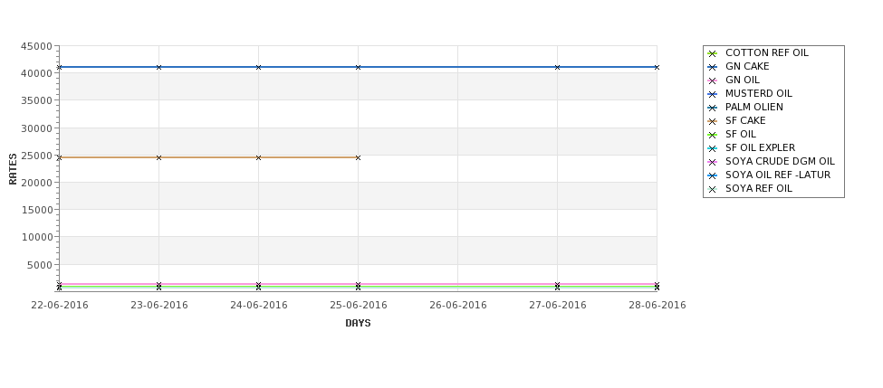Click the SF OIL legend marker icon
The height and width of the screenshot is (388, 883).
713,135
